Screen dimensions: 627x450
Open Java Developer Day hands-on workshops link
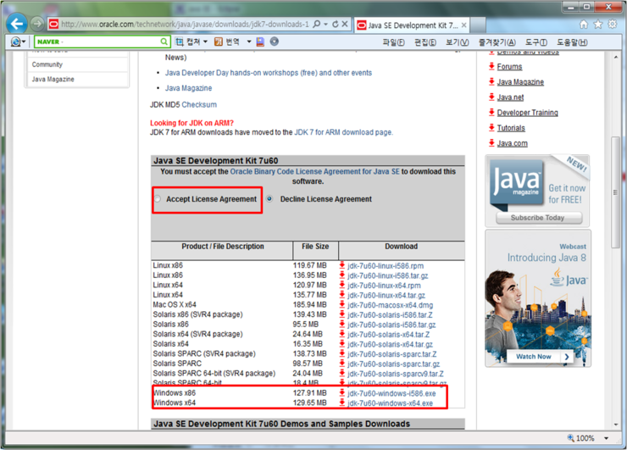tap(269, 73)
